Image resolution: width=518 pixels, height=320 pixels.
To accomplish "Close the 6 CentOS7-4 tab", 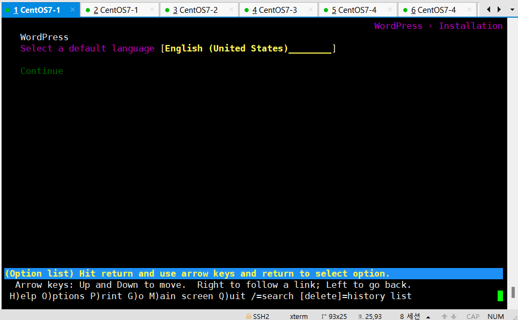I will tap(469, 10).
